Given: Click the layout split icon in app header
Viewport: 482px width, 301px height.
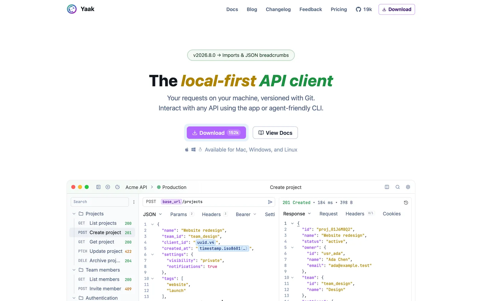Looking at the screenshot, I should pos(387,187).
